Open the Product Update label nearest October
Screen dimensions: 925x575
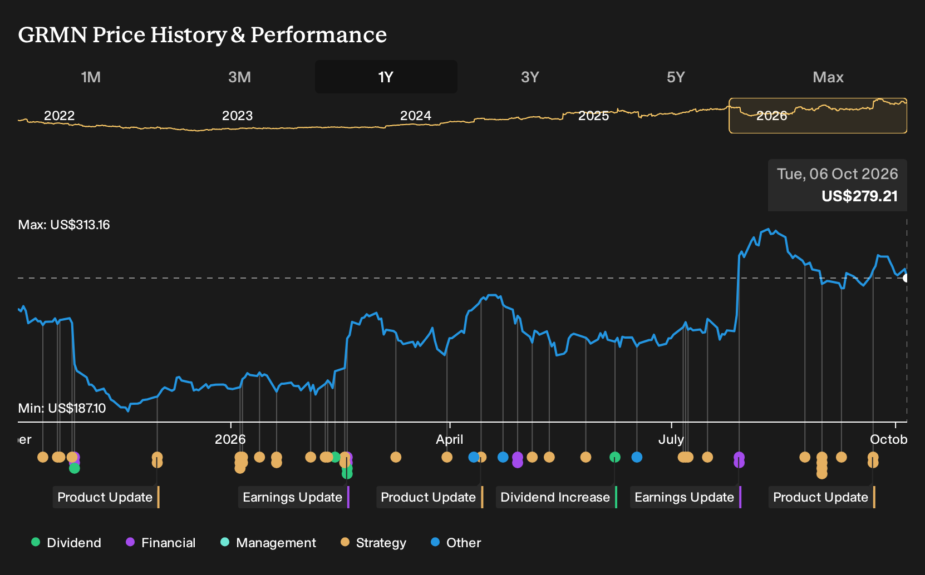[822, 497]
